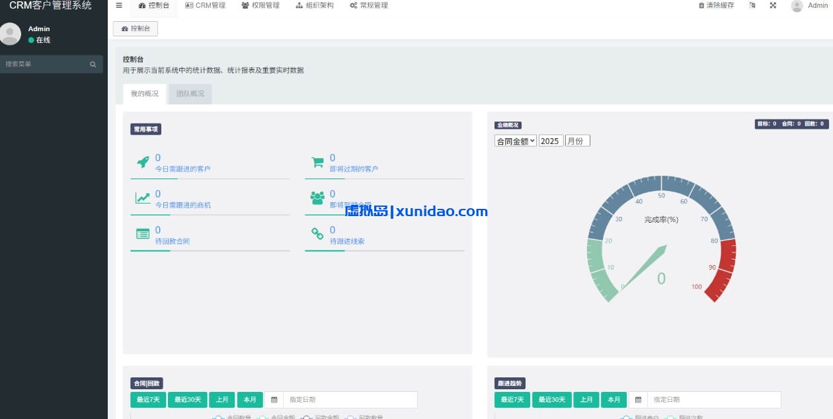Open the 2025 year selector
Image resolution: width=833 pixels, height=419 pixels.
(550, 140)
